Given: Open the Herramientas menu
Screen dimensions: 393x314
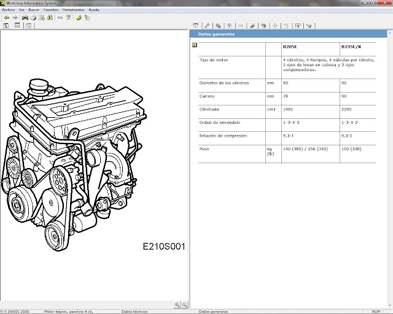Looking at the screenshot, I should (74, 10).
